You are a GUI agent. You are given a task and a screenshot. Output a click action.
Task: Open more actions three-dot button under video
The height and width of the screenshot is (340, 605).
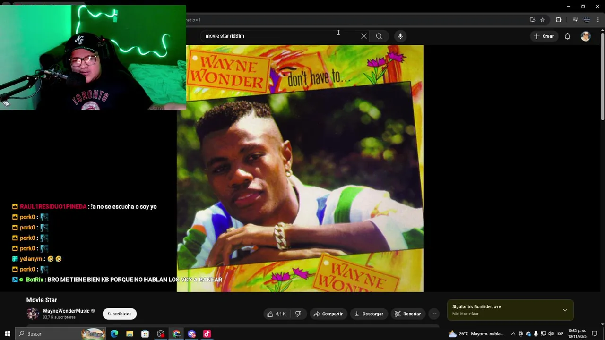434,314
